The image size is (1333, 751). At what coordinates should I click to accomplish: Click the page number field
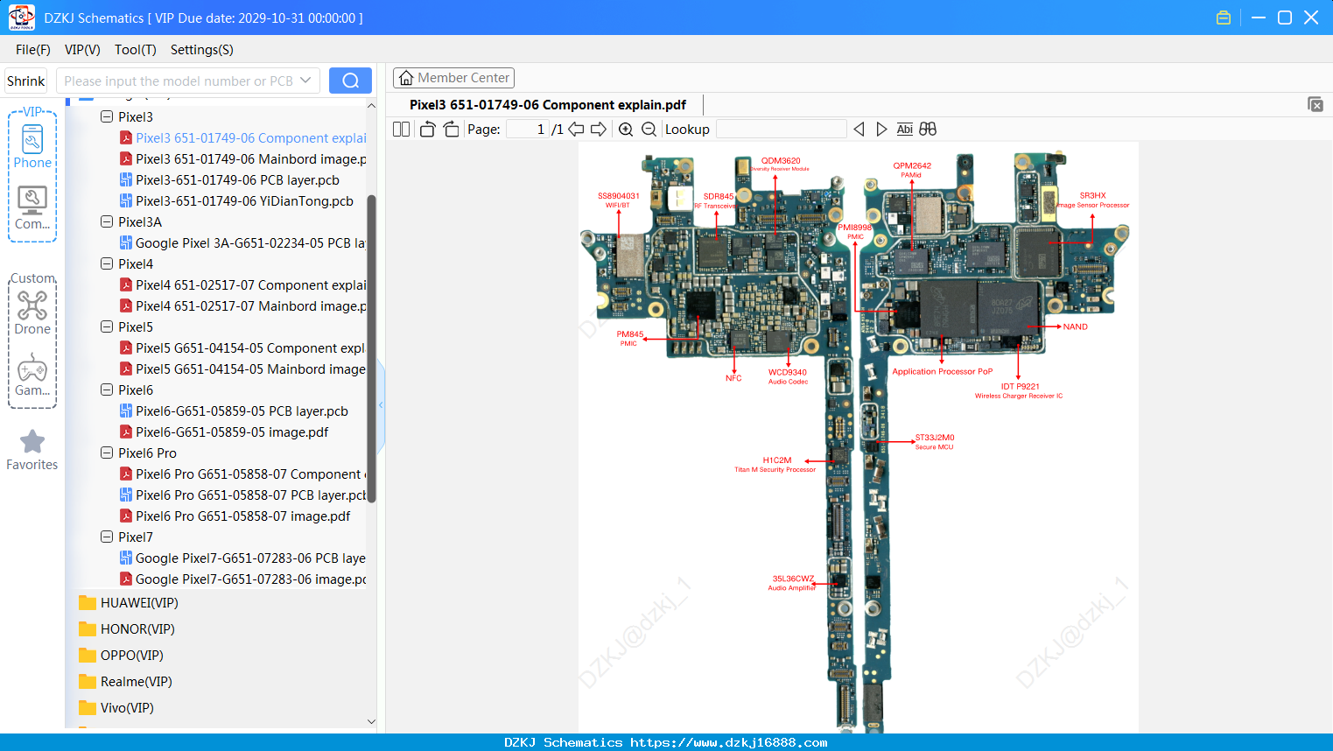pyautogui.click(x=527, y=130)
